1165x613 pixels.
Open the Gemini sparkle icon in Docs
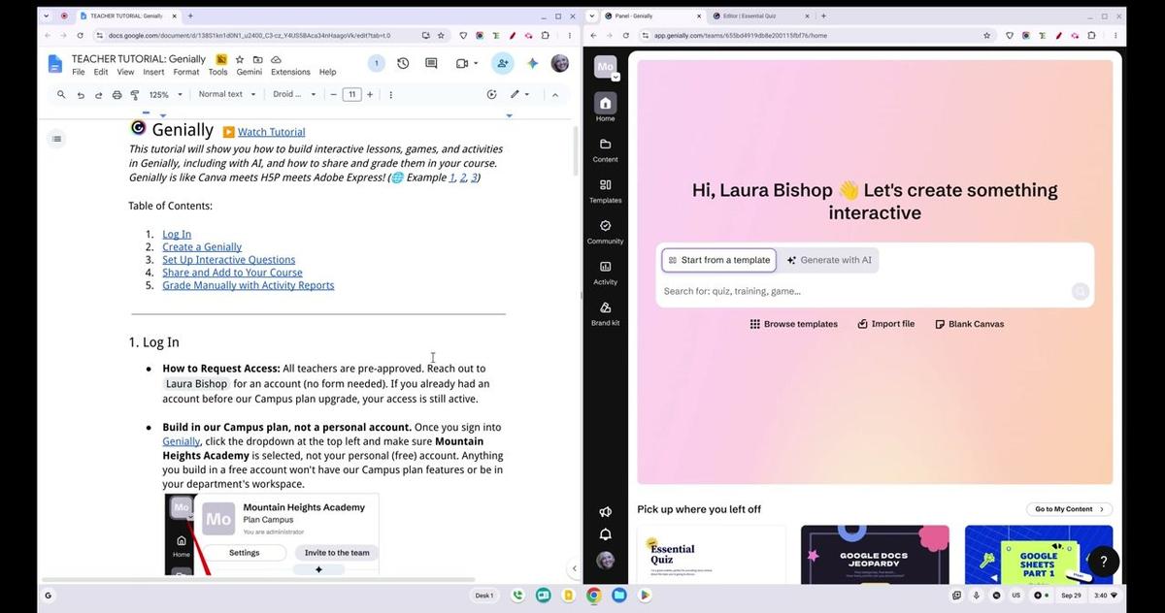point(532,63)
